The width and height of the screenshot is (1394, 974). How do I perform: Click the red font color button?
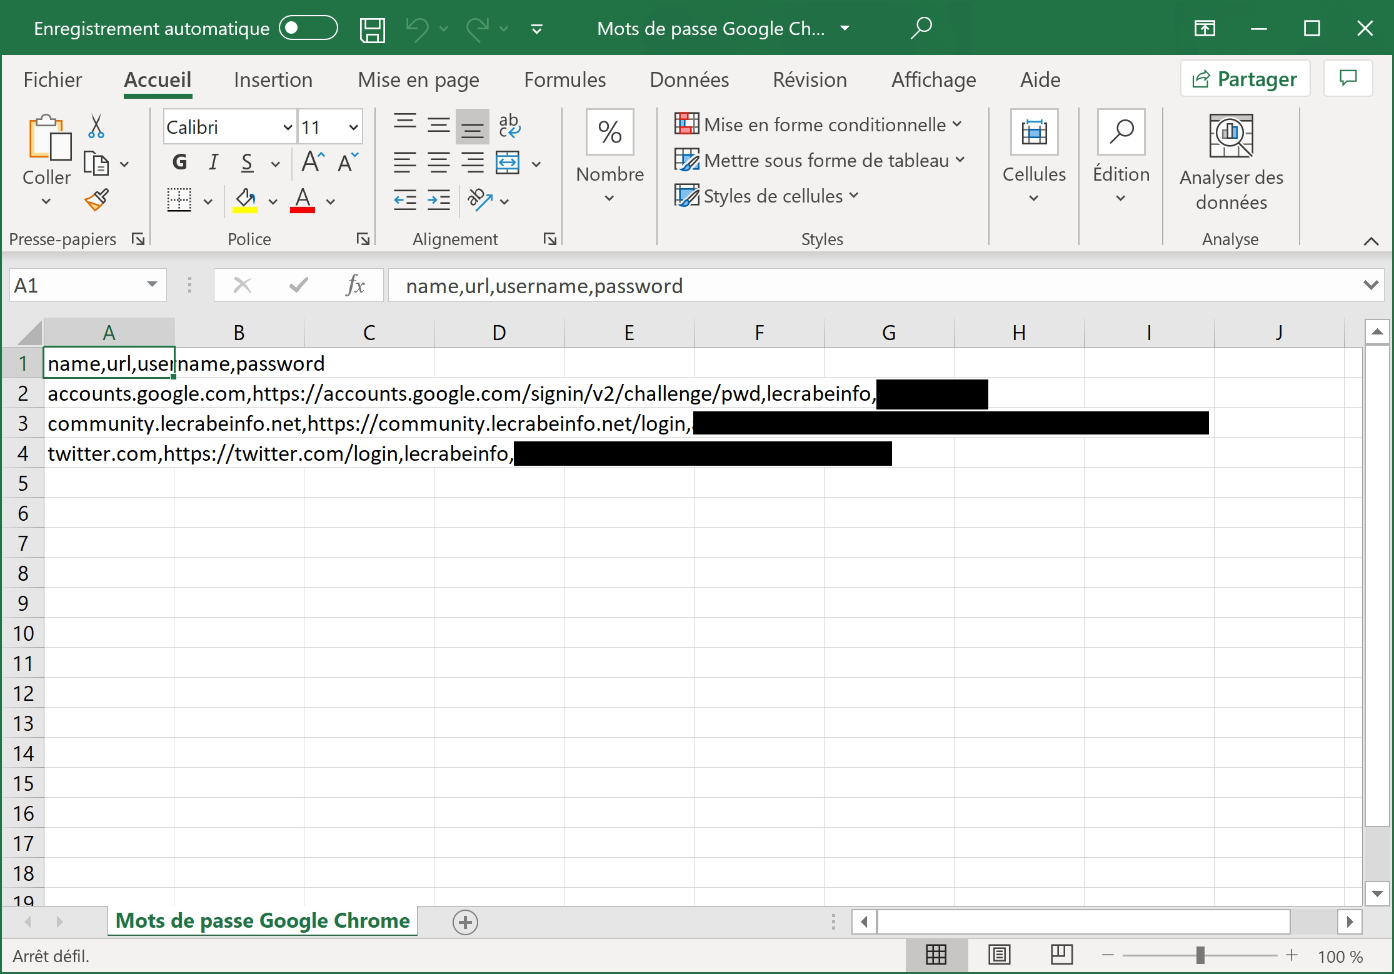[303, 201]
